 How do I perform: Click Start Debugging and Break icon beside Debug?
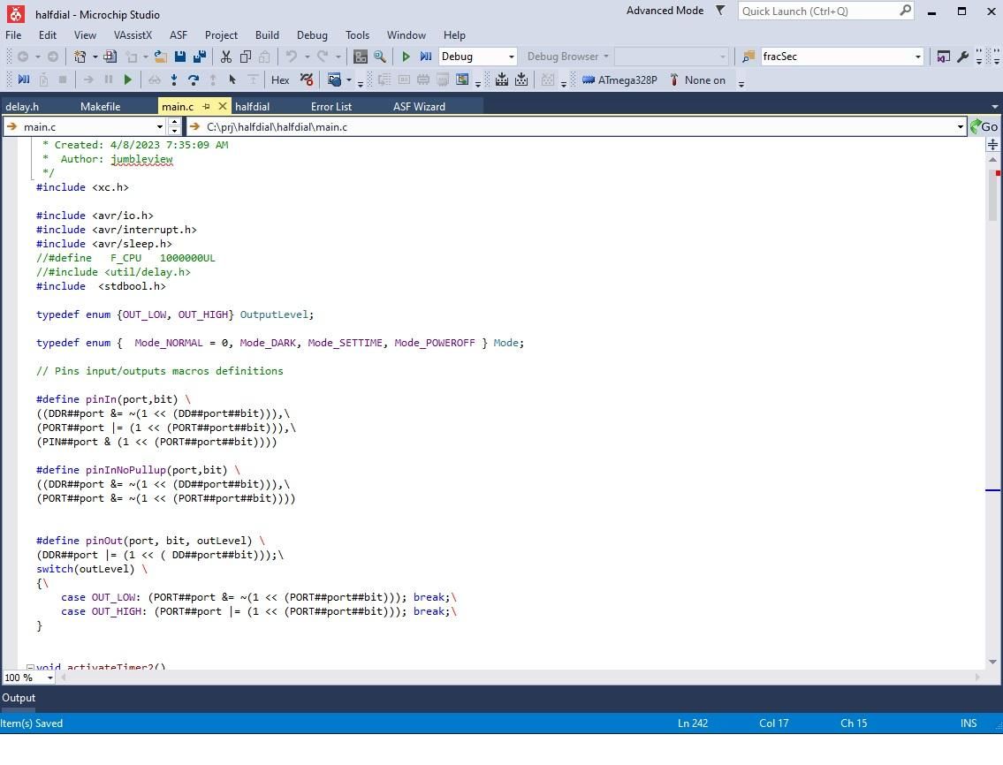[425, 57]
